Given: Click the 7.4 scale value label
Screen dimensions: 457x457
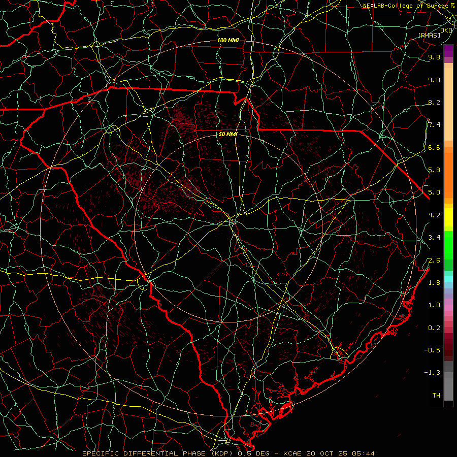Looking at the screenshot, I should click(434, 125).
